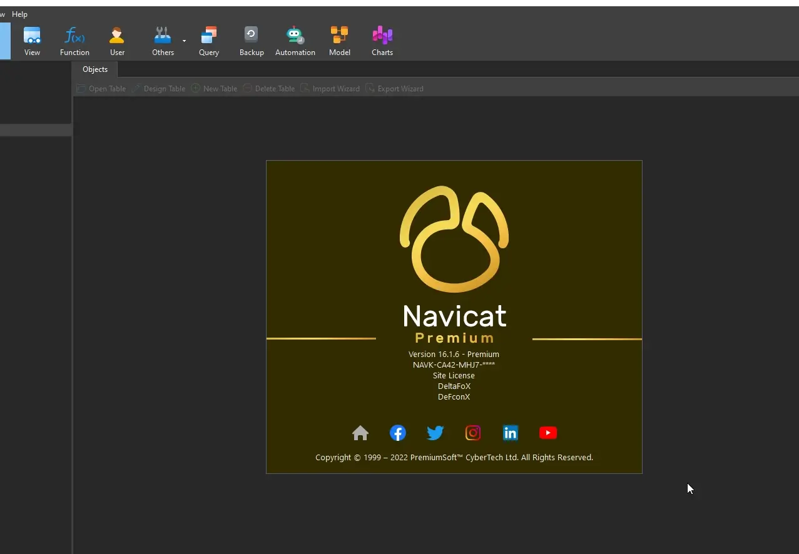
Task: Open the Facebook link icon
Action: 398,433
